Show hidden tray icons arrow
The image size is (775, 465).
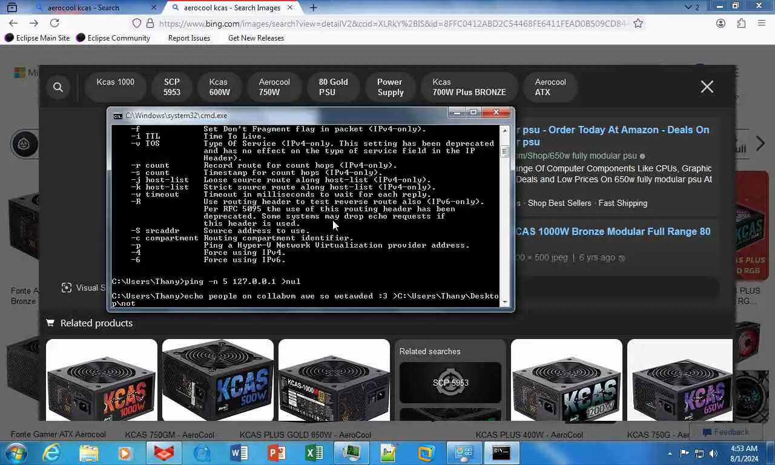click(x=670, y=453)
